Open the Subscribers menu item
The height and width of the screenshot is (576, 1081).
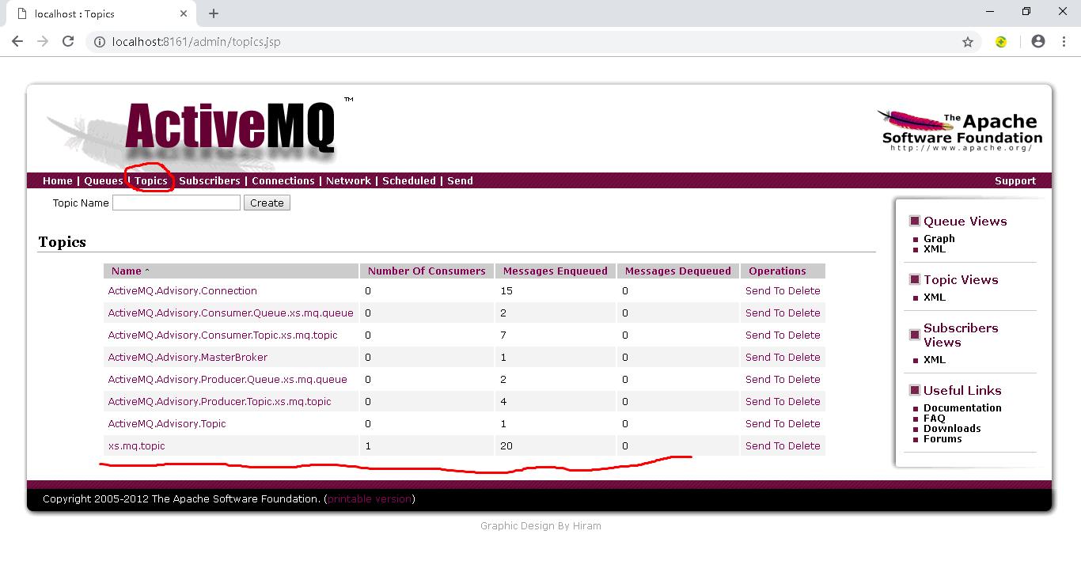pos(209,180)
